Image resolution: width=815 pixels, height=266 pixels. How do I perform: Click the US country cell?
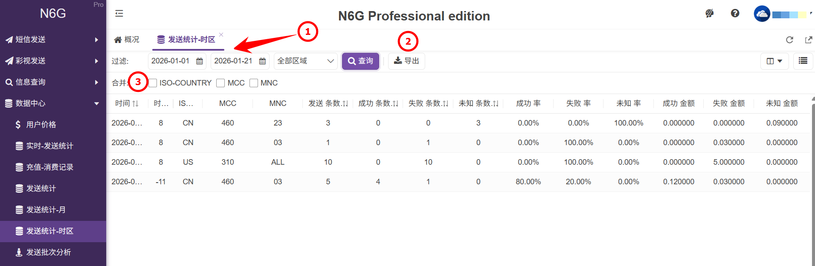[x=188, y=162]
